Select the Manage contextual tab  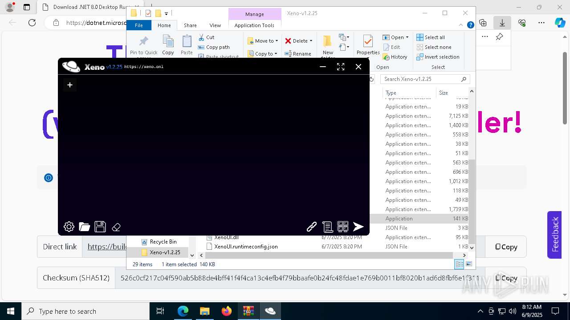click(x=254, y=14)
